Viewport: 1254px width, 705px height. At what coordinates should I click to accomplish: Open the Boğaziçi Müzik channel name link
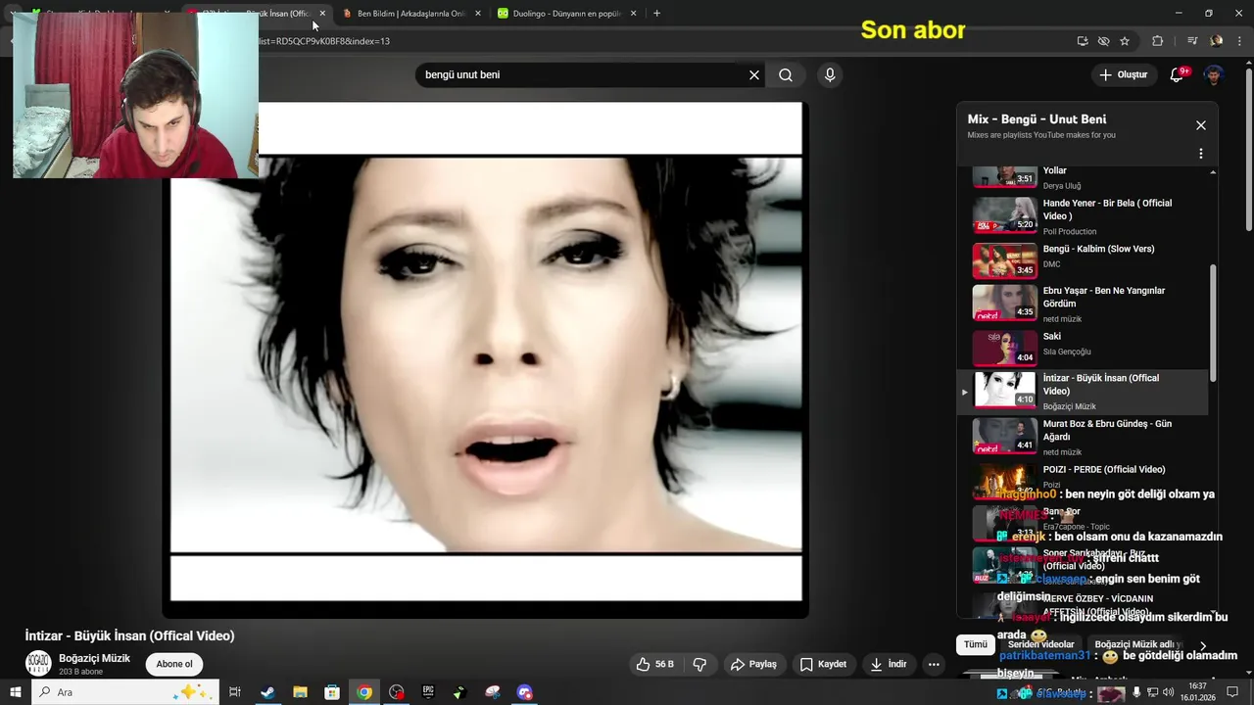pyautogui.click(x=94, y=658)
